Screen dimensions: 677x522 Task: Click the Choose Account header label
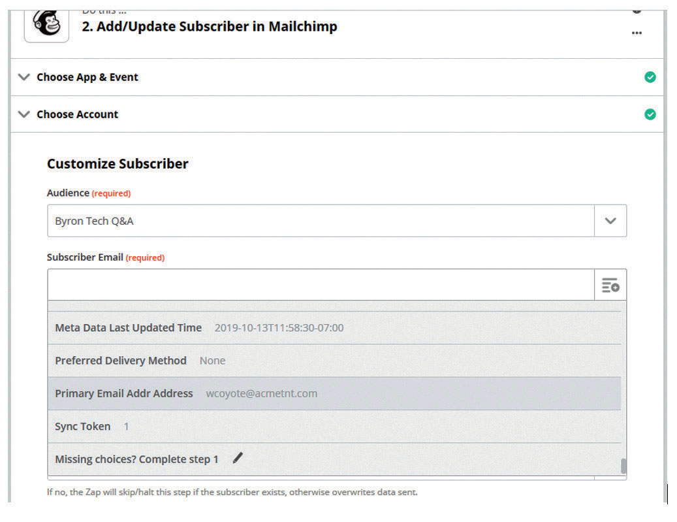[78, 114]
